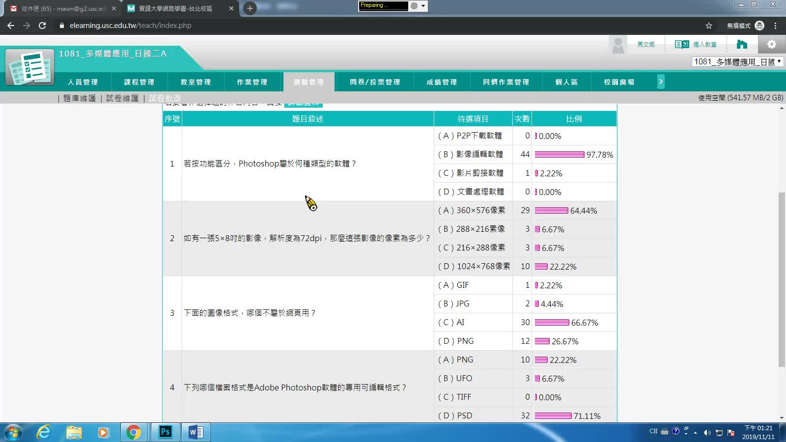
Task: Reload the elearning page
Action: [x=42, y=26]
